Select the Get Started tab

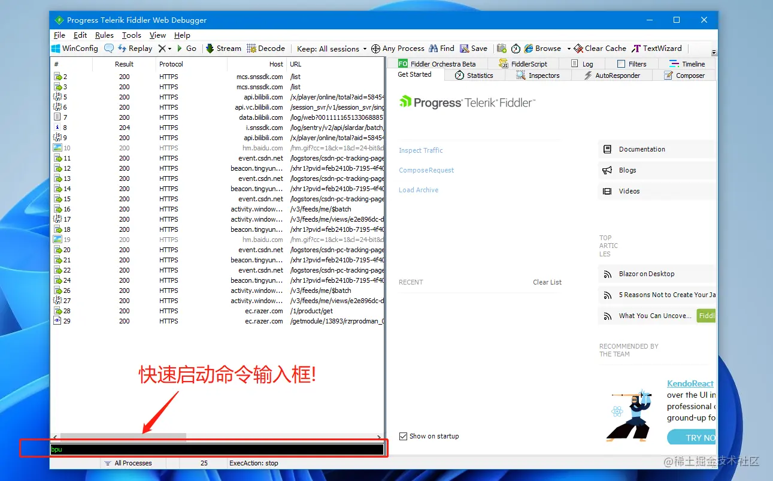[x=414, y=75]
